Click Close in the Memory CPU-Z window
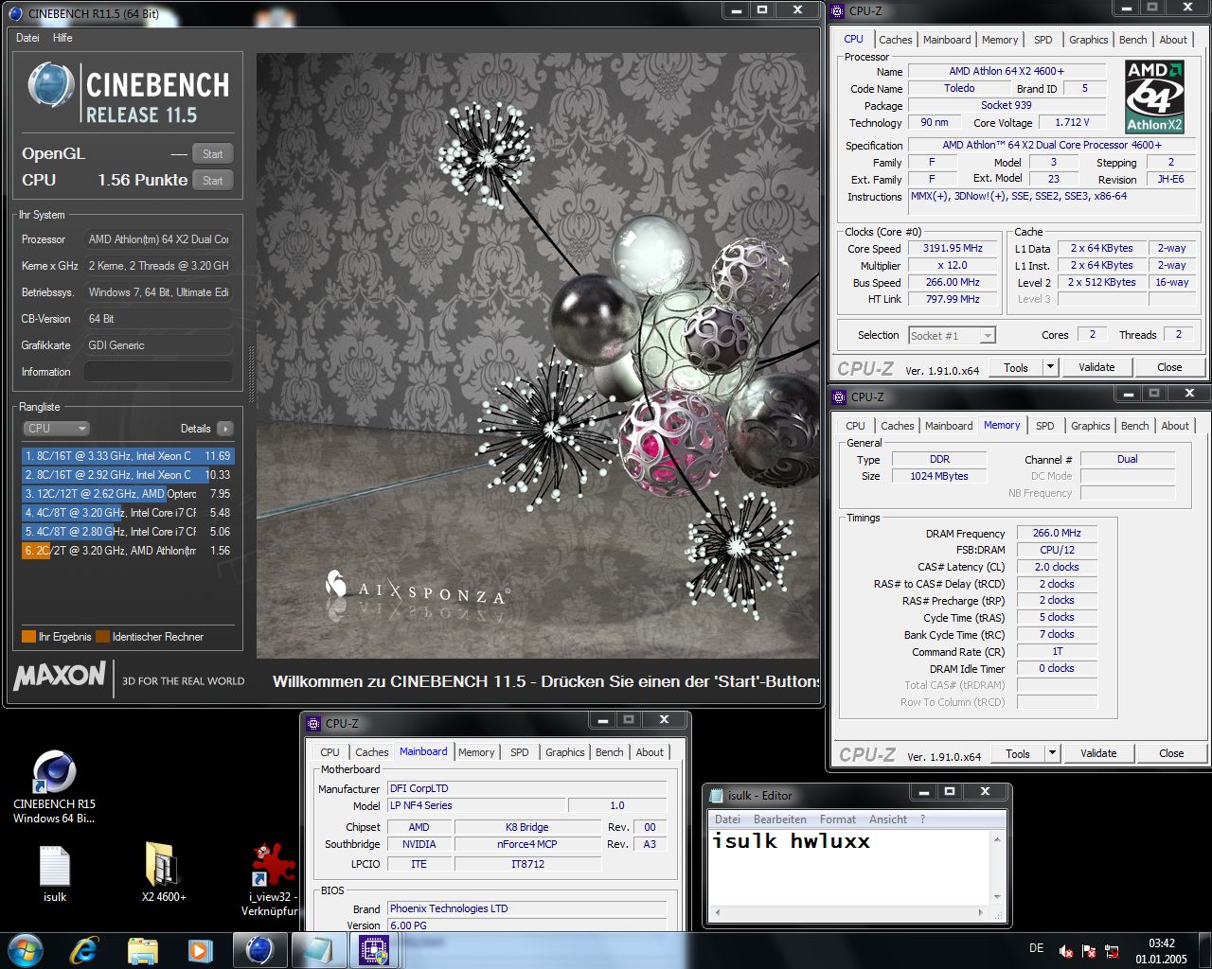 (1171, 753)
